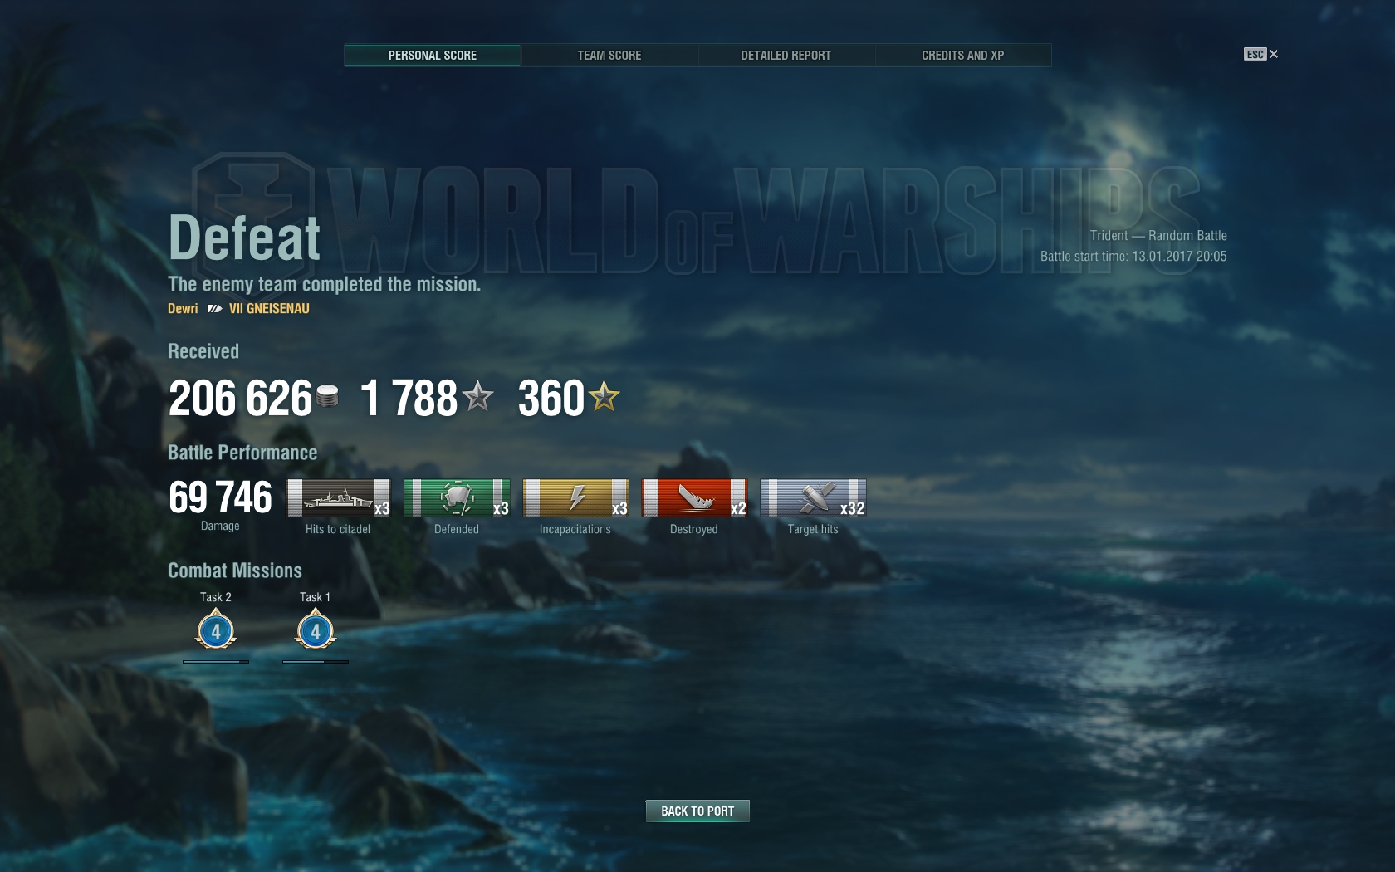1395x872 pixels.
Task: Click the grey XP star icon
Action: (x=477, y=396)
